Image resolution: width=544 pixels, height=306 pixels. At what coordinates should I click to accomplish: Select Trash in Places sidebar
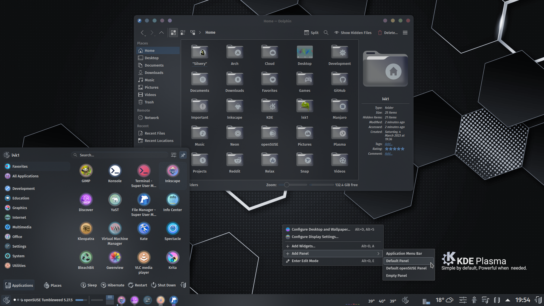point(158,102)
